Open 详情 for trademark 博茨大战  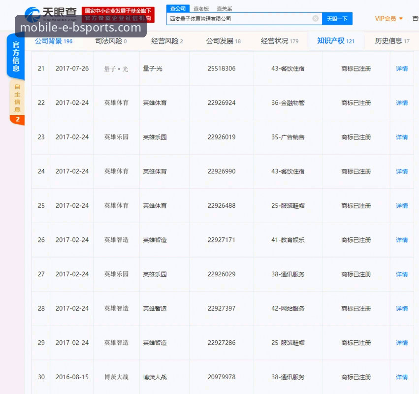click(x=402, y=377)
